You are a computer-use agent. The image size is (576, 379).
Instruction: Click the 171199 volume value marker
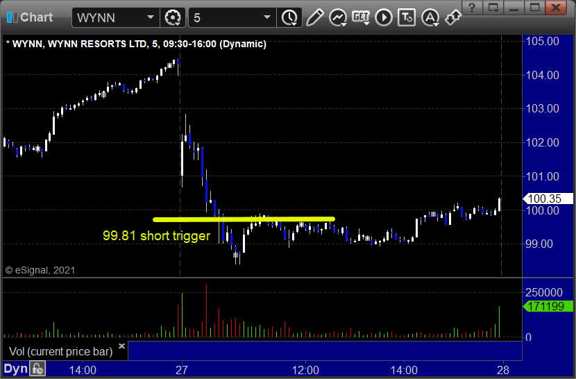(x=548, y=306)
